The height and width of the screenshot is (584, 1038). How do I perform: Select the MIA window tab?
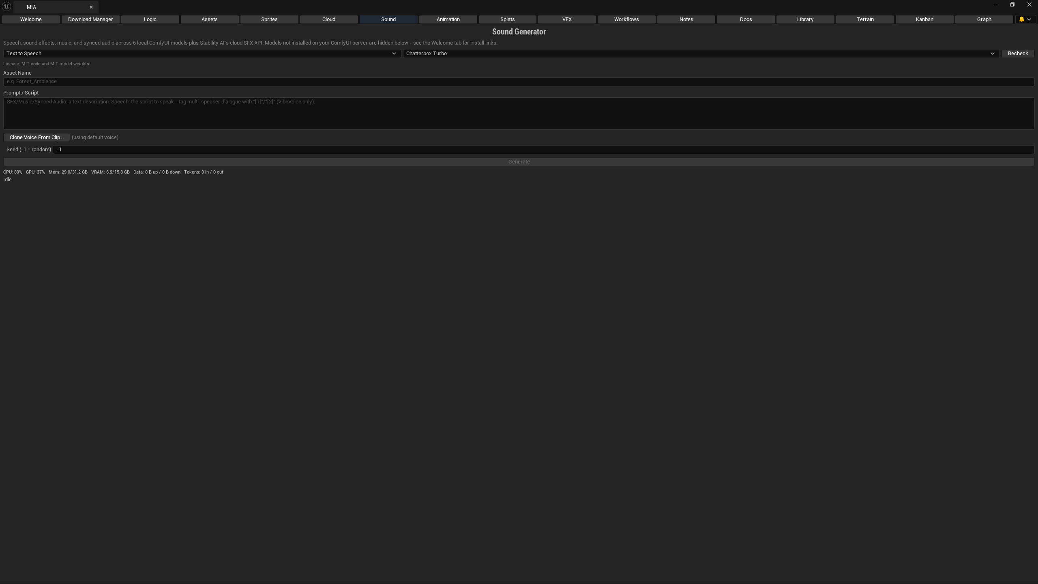[x=56, y=7]
